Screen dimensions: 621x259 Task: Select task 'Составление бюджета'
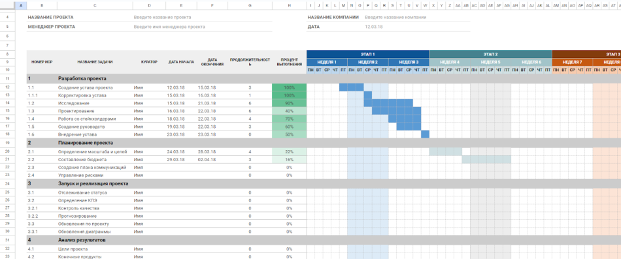[x=82, y=160]
